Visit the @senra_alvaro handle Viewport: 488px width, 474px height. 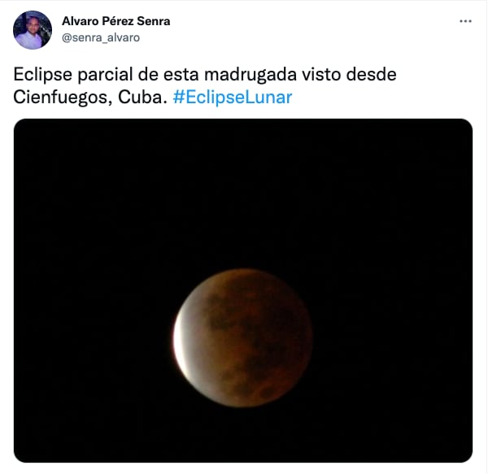pos(101,37)
